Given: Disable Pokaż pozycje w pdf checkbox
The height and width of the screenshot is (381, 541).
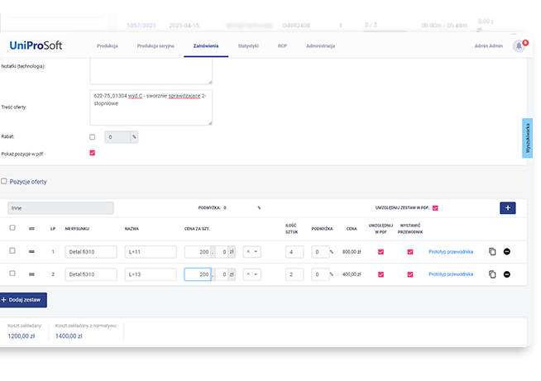Looking at the screenshot, I should tap(92, 153).
